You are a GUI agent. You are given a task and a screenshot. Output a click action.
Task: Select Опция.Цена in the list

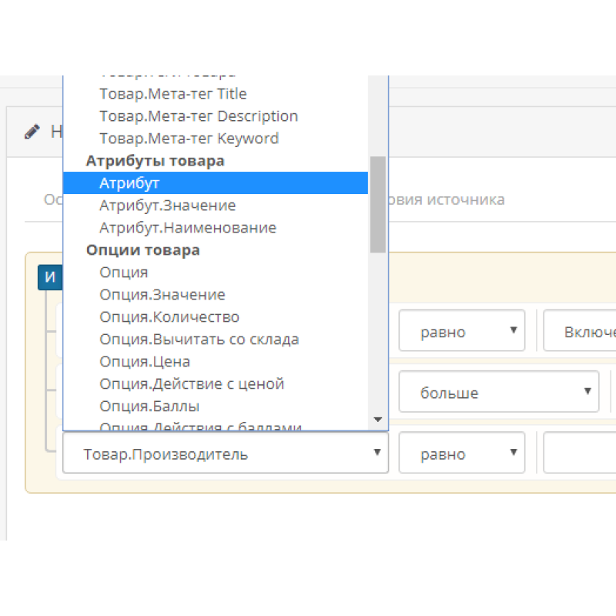[x=144, y=362]
